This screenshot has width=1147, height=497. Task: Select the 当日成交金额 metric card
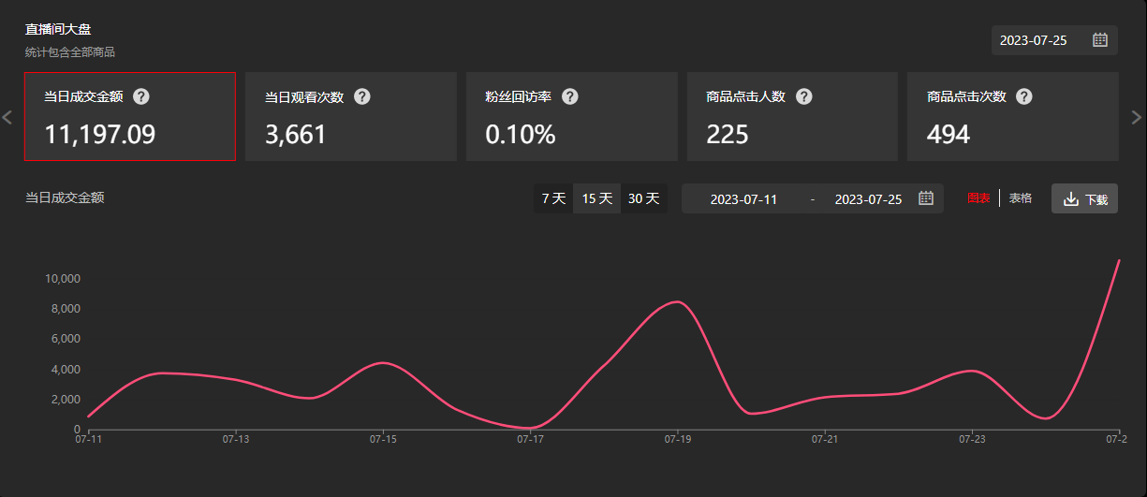[x=130, y=117]
